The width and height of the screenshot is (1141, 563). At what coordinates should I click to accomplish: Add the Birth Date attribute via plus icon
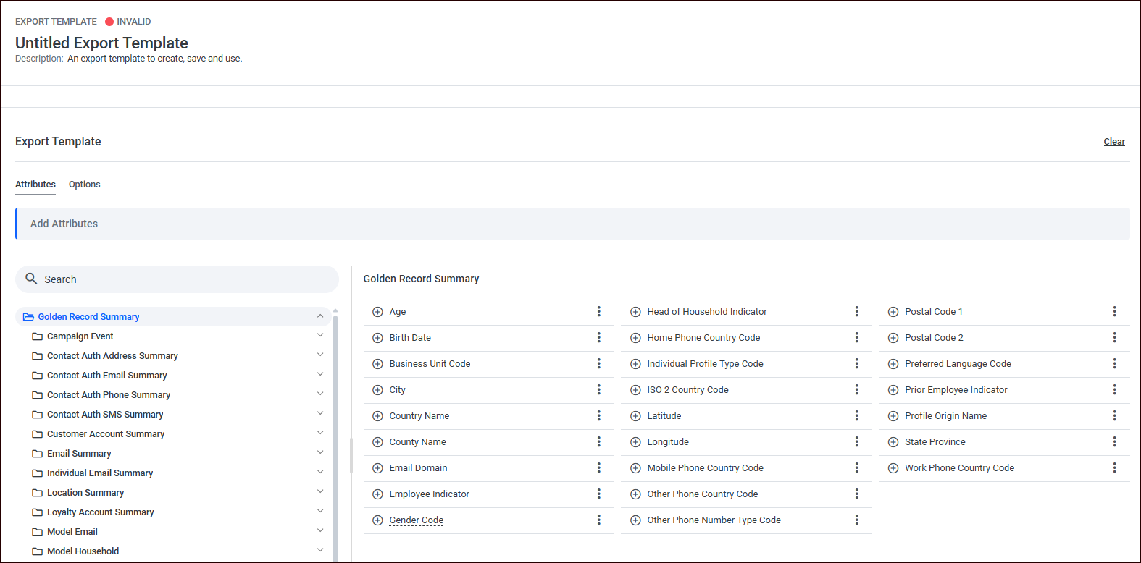click(377, 338)
